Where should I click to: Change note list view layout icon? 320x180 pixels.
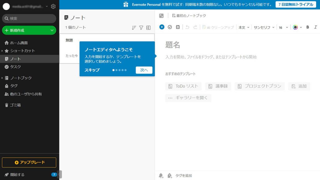click(x=148, y=27)
